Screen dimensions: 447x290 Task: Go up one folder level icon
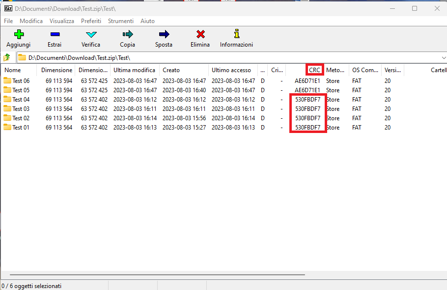[x=7, y=57]
